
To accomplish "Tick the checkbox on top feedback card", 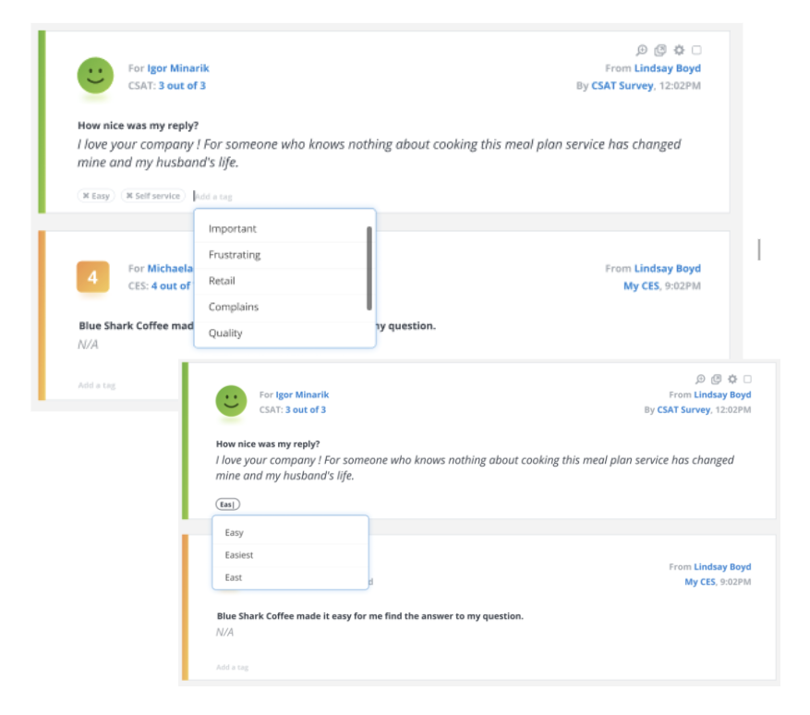I will pyautogui.click(x=697, y=50).
